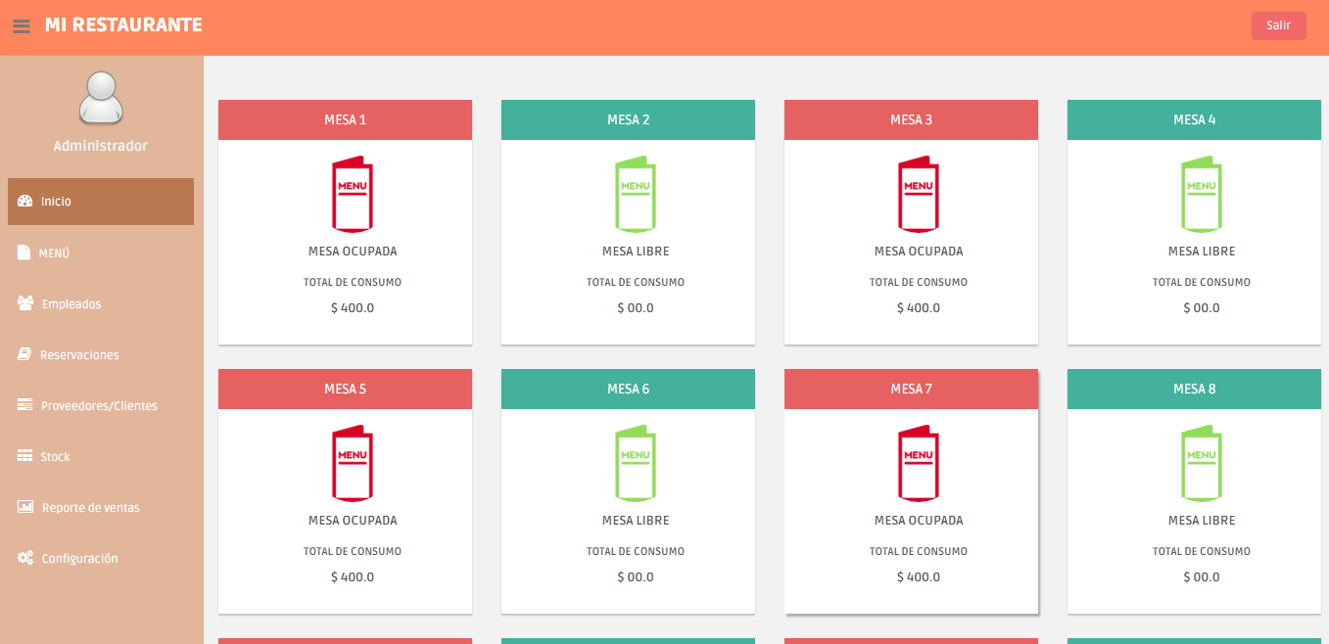Click the Administrador user avatar
Viewport: 1329px width, 644px height.
(101, 99)
